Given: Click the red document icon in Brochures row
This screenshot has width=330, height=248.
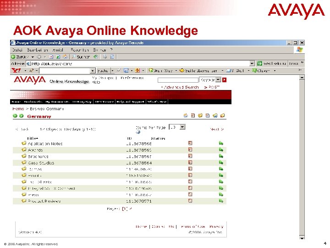Looking at the screenshot, I should [x=190, y=156].
